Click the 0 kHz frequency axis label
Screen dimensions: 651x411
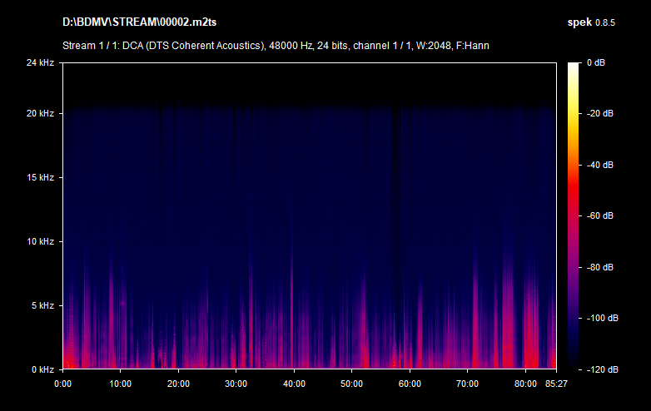[42, 369]
